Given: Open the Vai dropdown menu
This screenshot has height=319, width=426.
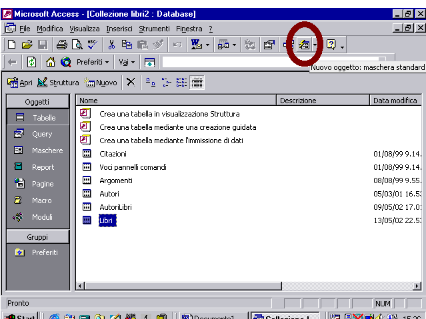Looking at the screenshot, I should (127, 62).
